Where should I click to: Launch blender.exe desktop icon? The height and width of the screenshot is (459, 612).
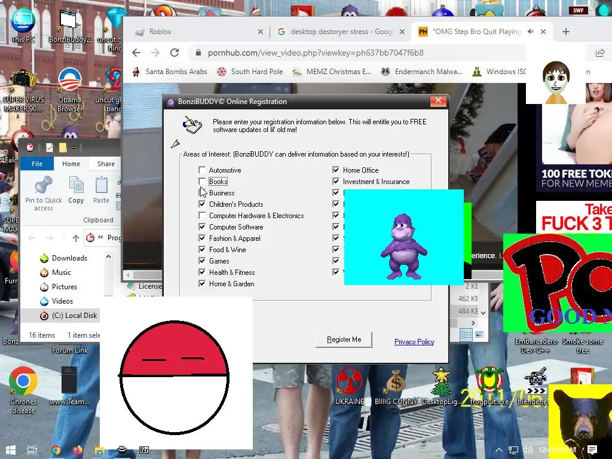(535, 385)
